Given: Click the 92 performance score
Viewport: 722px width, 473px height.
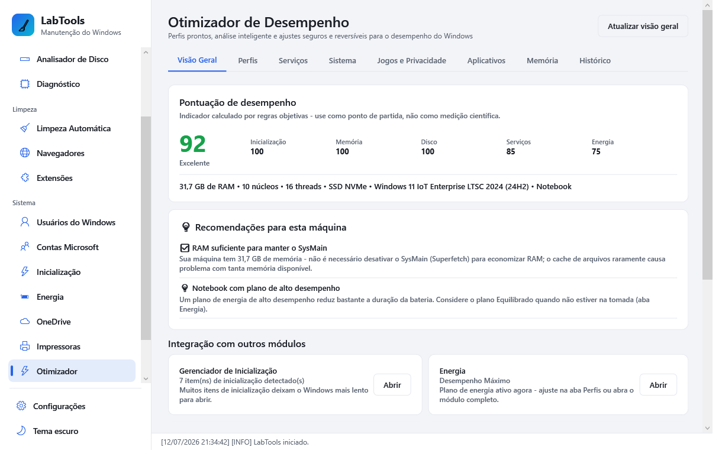Looking at the screenshot, I should tap(193, 144).
